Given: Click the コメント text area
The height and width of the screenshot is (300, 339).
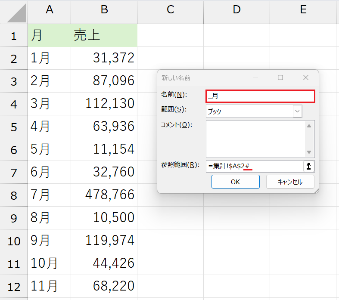Looking at the screenshot, I should (x=260, y=139).
